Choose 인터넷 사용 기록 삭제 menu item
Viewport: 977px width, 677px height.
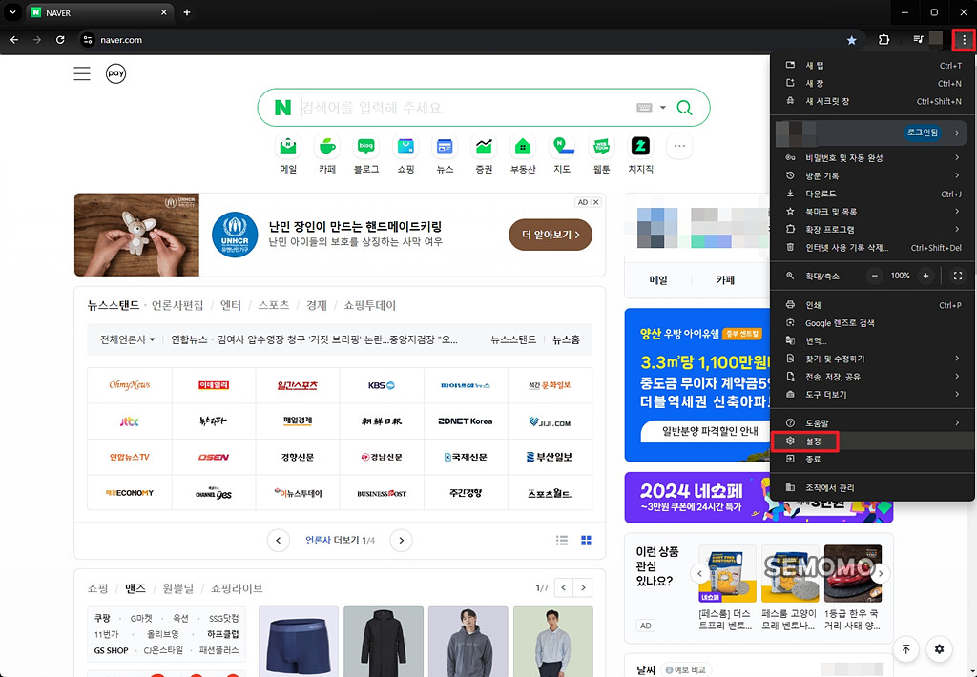click(872, 247)
